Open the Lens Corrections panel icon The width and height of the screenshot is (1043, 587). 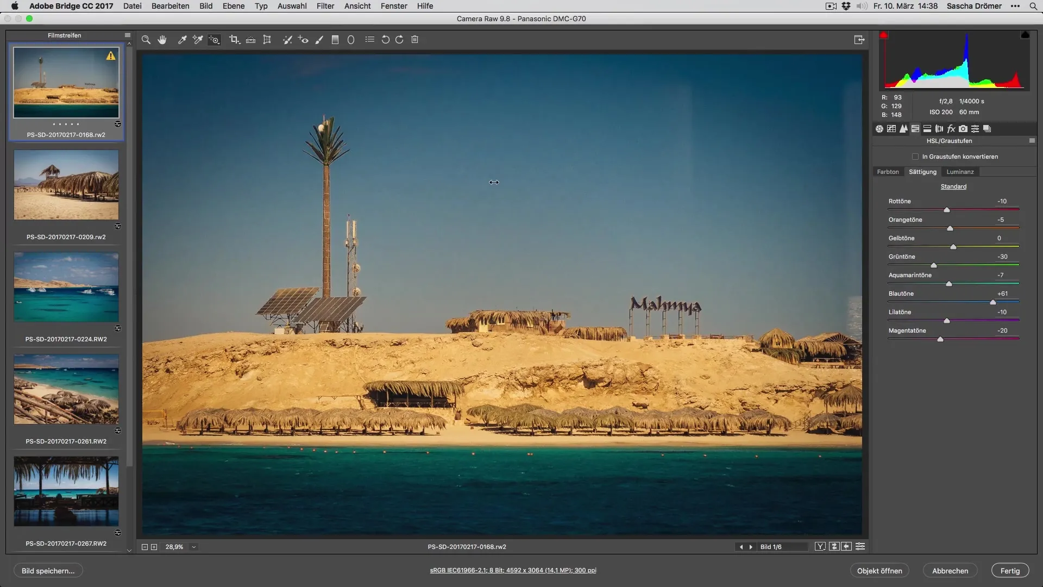[939, 129]
